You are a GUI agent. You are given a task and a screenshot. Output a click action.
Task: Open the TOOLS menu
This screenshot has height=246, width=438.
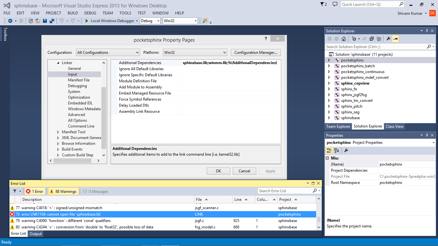(125, 13)
